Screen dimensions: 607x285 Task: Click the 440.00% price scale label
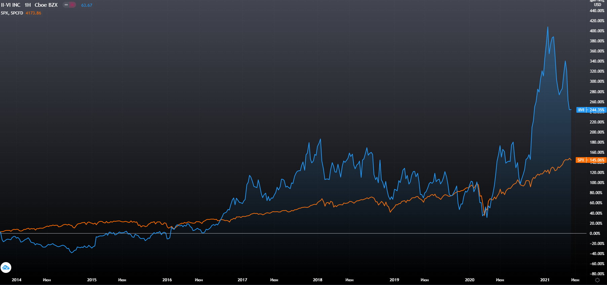(597, 11)
